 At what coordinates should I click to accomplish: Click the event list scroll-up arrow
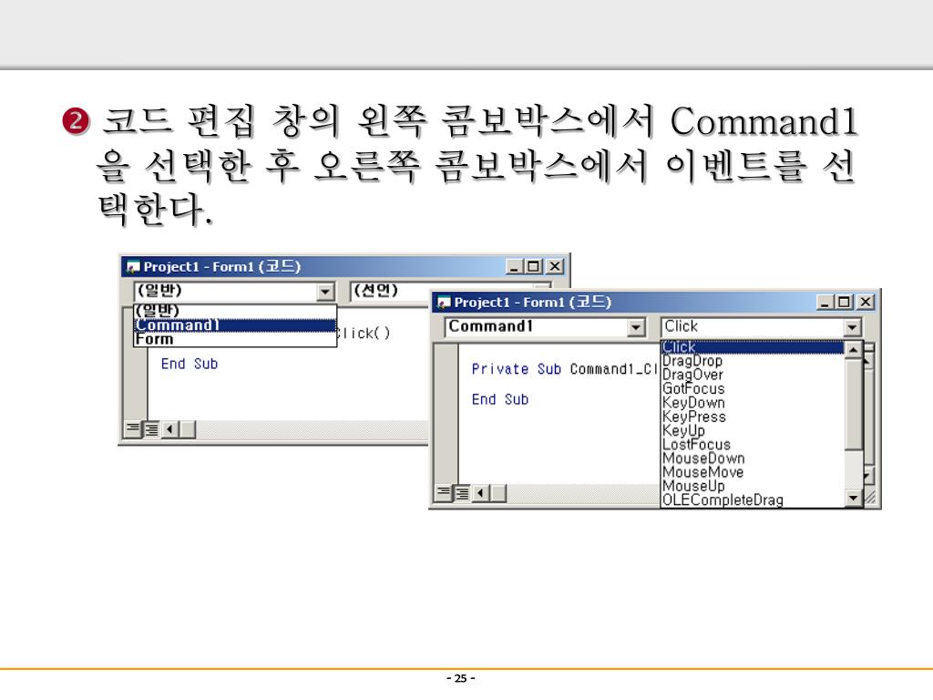[853, 349]
